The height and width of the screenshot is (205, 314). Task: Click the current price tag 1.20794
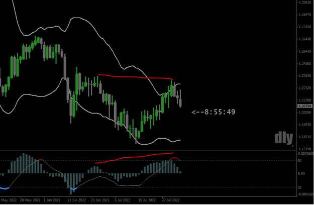coord(305,106)
